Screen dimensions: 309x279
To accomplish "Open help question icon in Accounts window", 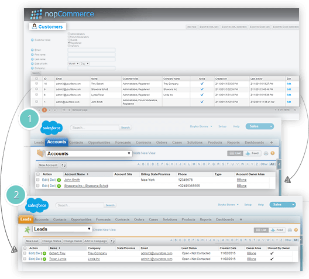I will [273, 153].
